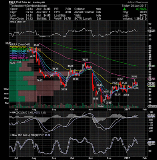Click the 29.65 price label
157x160 pixels.
click(x=109, y=103)
